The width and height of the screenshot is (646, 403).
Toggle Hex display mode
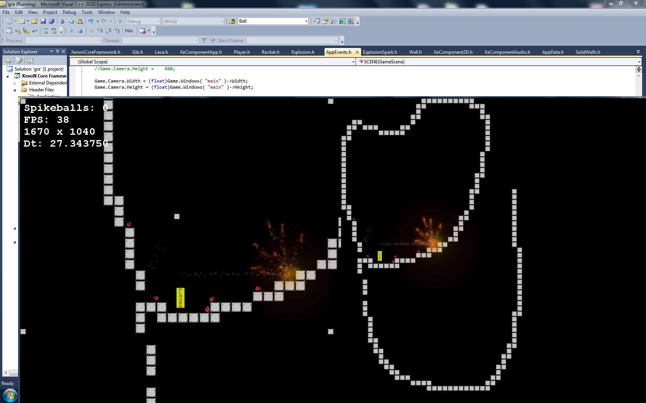[129, 31]
